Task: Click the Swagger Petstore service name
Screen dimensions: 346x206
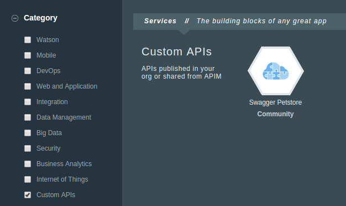Action: pos(275,102)
